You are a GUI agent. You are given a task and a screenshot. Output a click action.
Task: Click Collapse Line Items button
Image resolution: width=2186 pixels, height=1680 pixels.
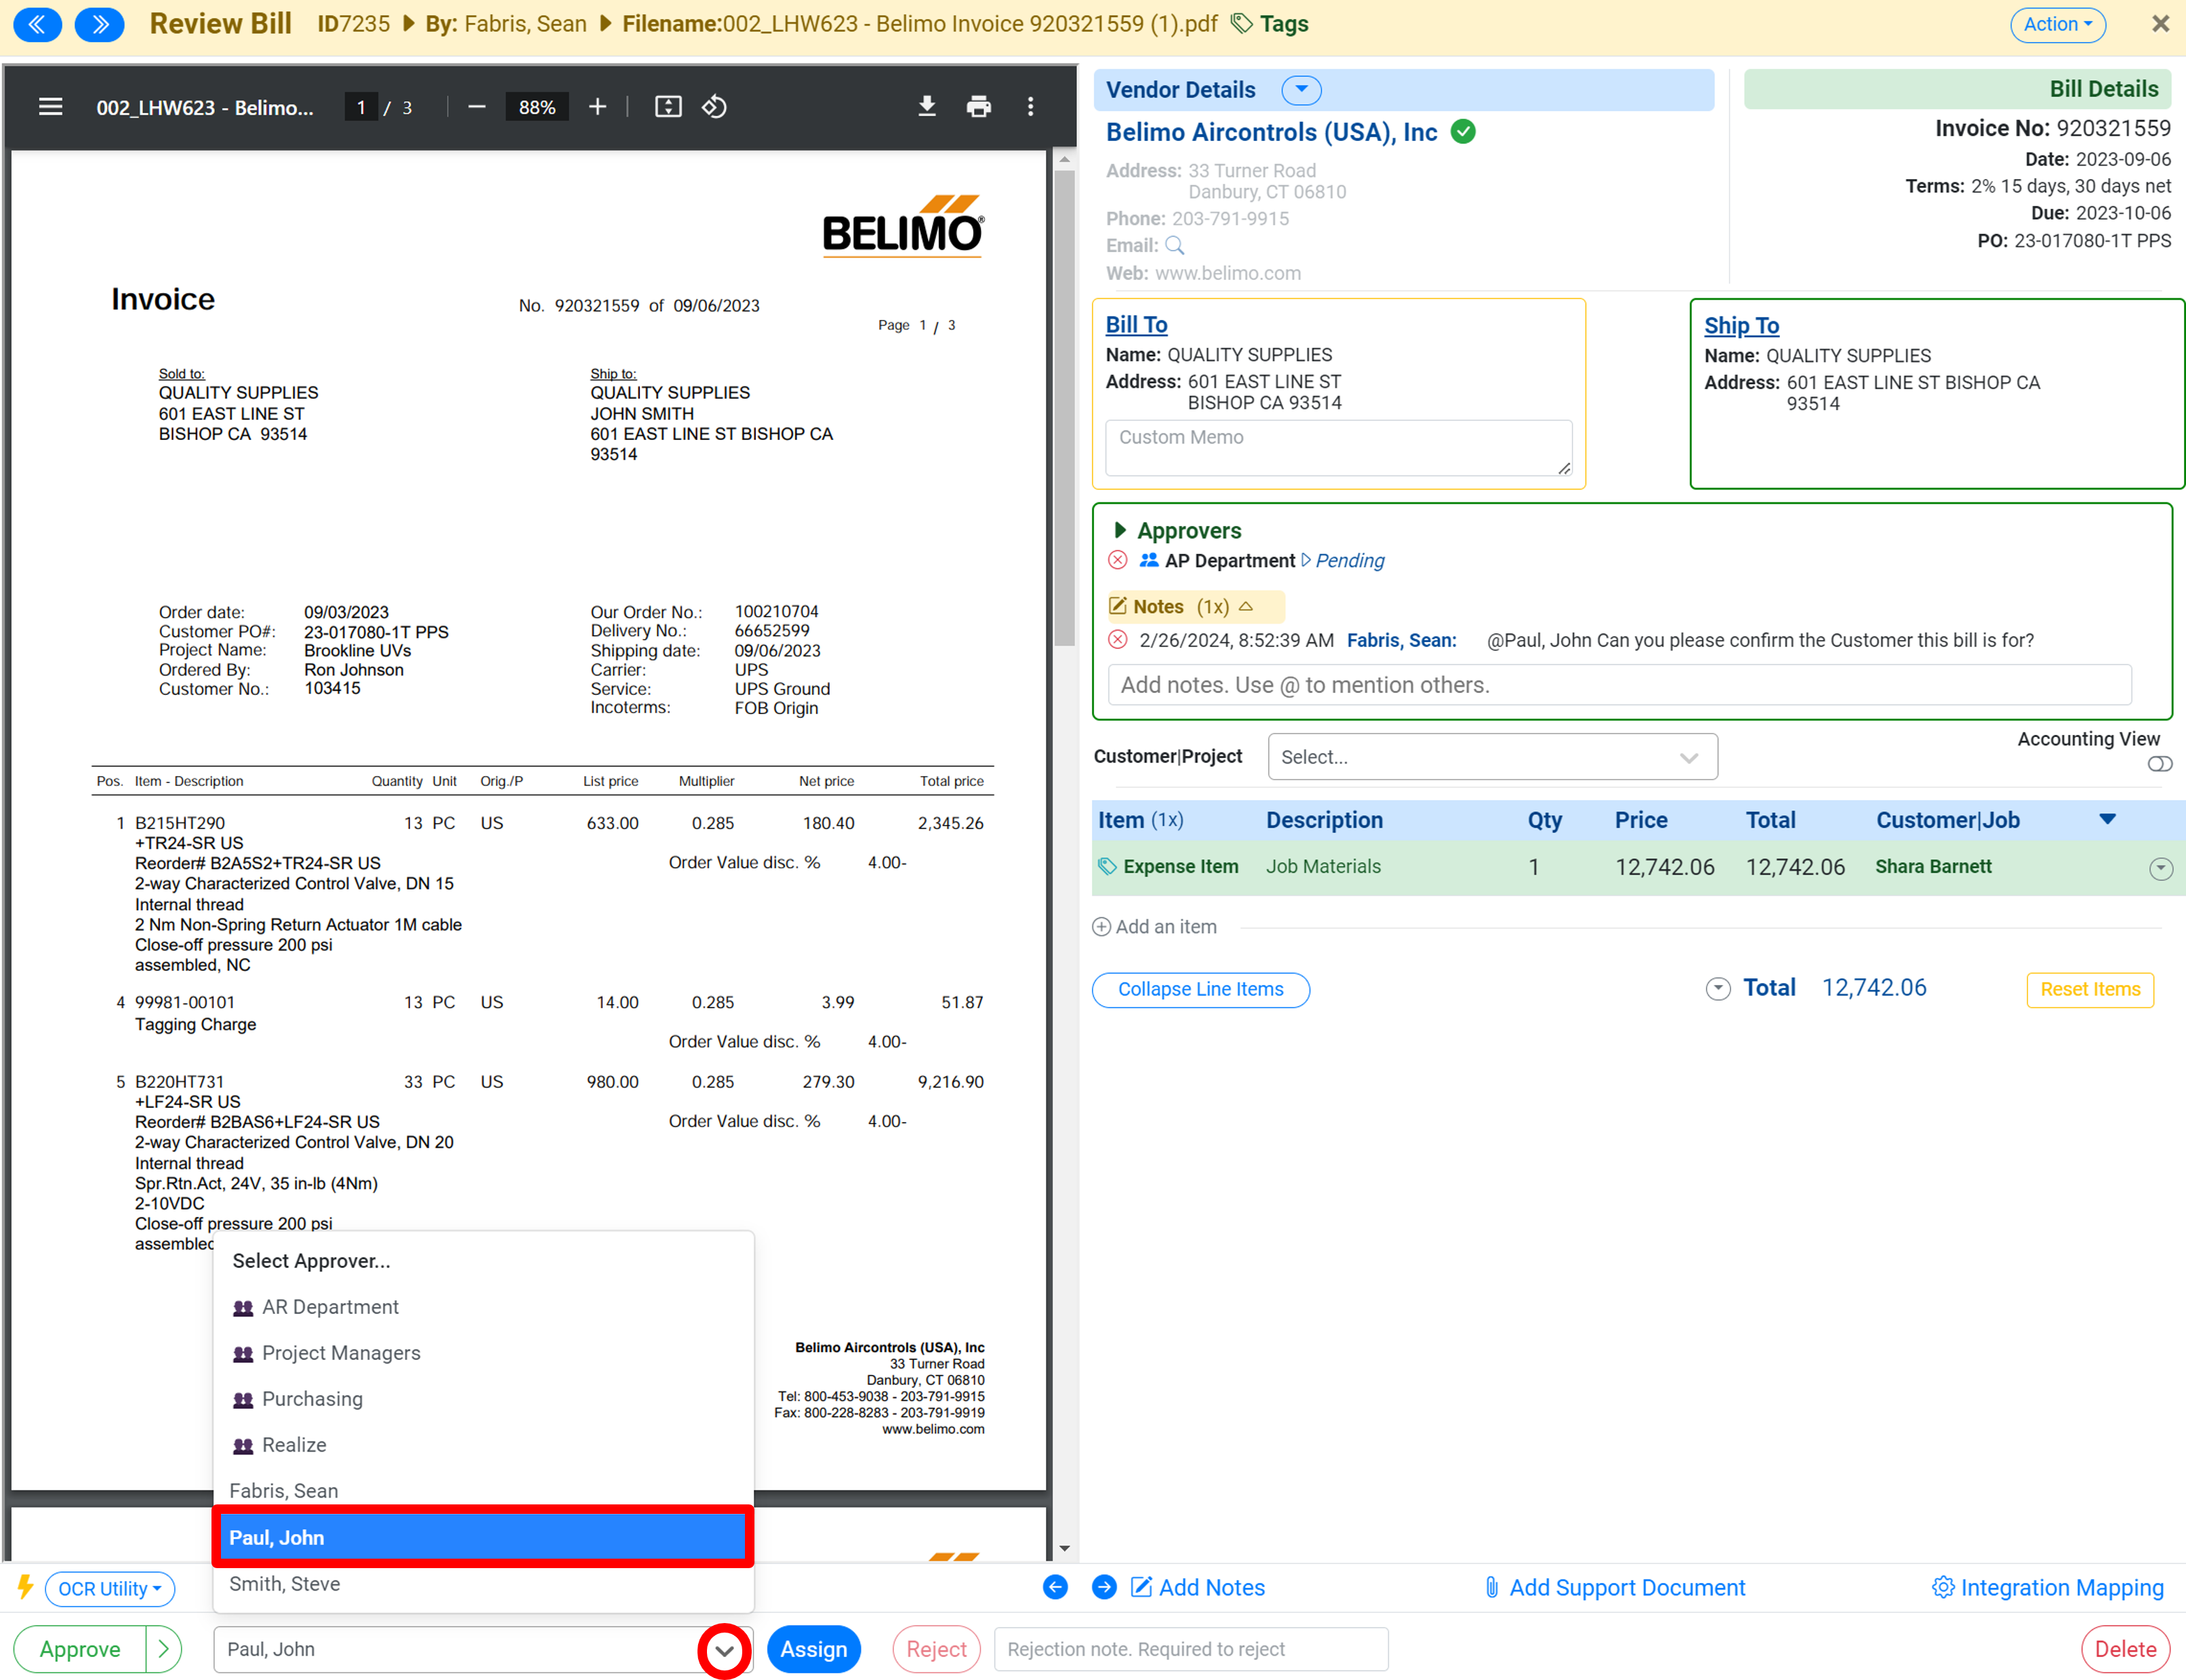point(1200,990)
